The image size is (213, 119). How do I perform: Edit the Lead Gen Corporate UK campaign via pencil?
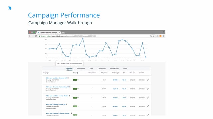(x=148, y=80)
